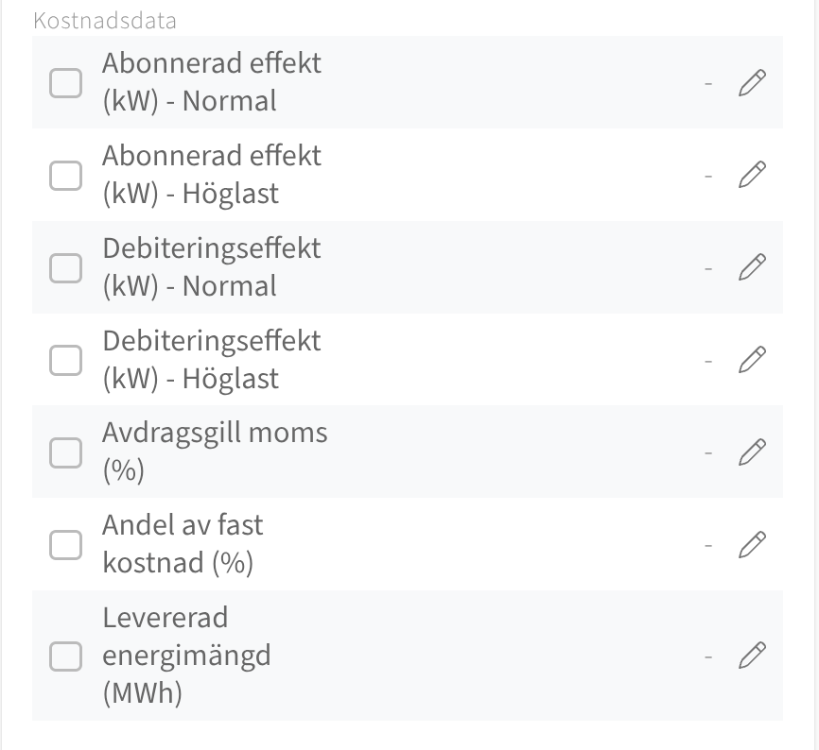Image resolution: width=819 pixels, height=750 pixels.
Task: Select Debiteringseffekt (kW) - Normal checkbox
Action: (65, 267)
